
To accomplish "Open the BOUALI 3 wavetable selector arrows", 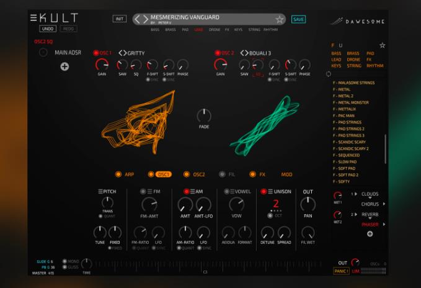I will tap(244, 53).
